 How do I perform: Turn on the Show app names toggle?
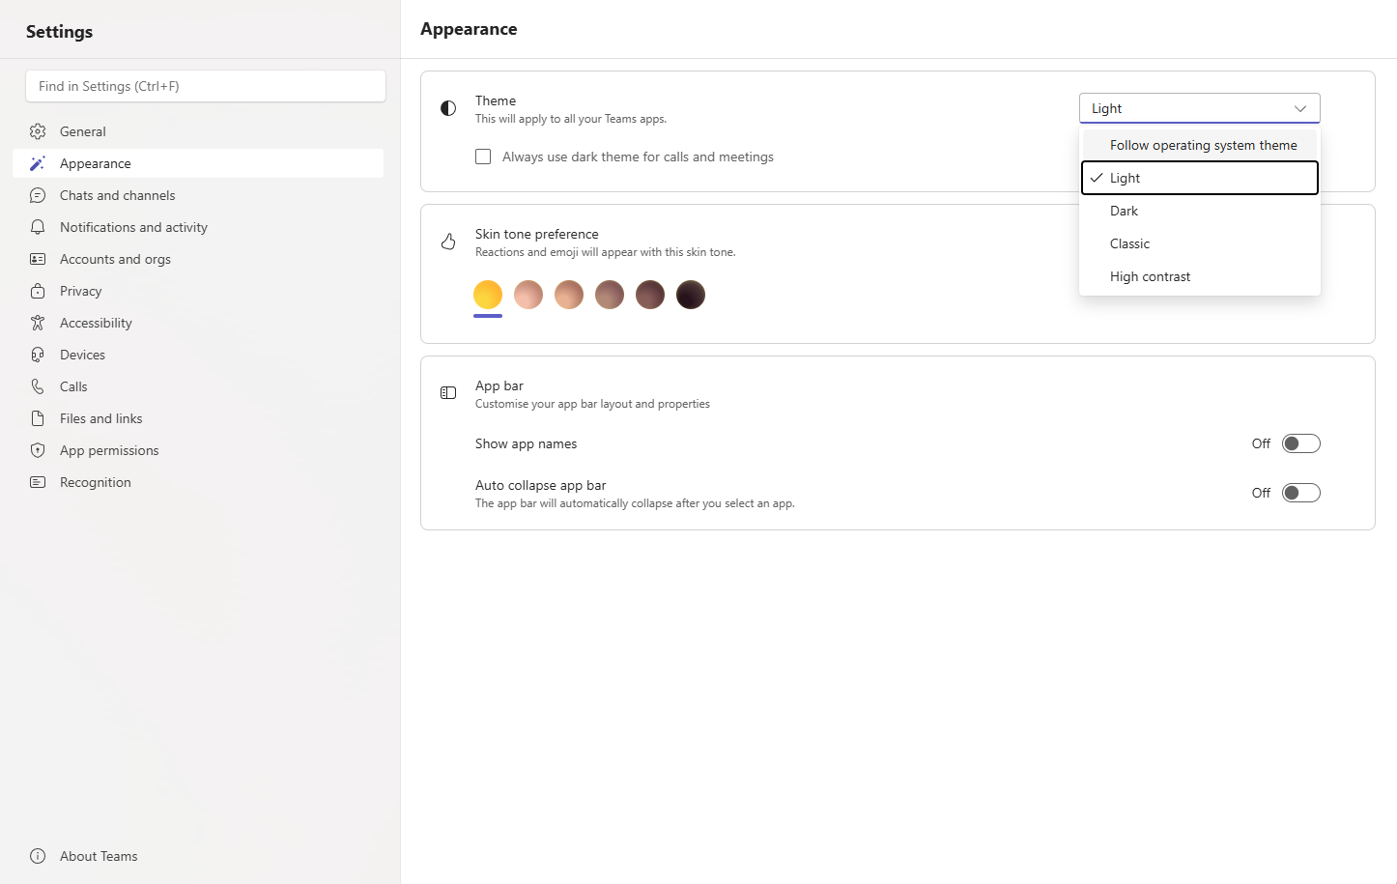pos(1300,443)
